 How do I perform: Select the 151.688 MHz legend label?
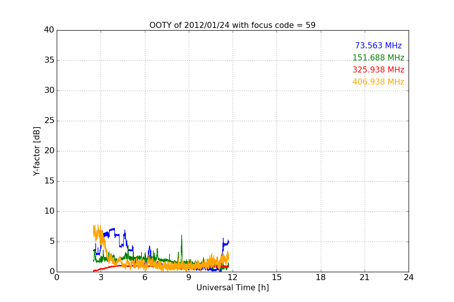[x=378, y=58]
